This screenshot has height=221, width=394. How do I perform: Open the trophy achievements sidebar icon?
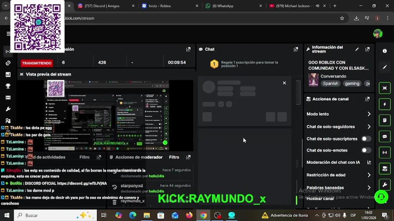(x=8, y=86)
